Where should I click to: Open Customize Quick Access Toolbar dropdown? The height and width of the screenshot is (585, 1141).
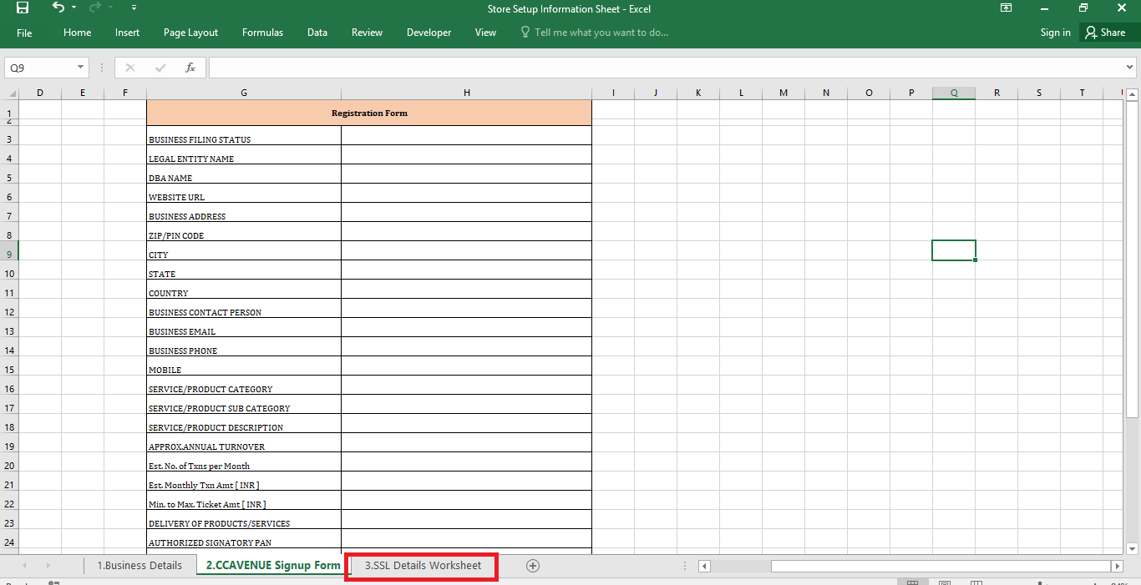click(134, 8)
